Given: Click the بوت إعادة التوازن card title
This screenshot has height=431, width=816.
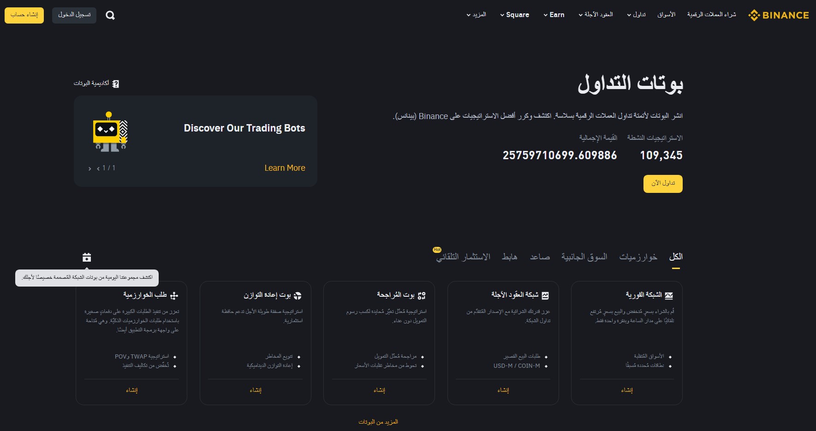Looking at the screenshot, I should 268,295.
